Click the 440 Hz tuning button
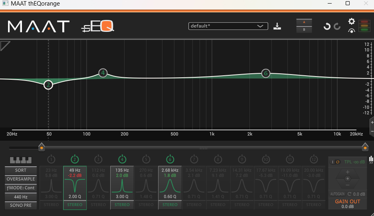 tap(21, 197)
